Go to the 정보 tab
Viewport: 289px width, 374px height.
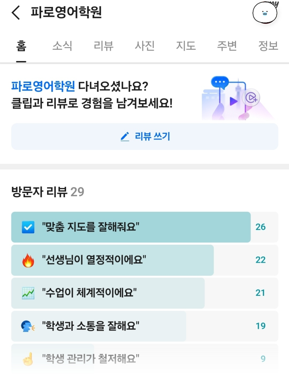click(268, 46)
